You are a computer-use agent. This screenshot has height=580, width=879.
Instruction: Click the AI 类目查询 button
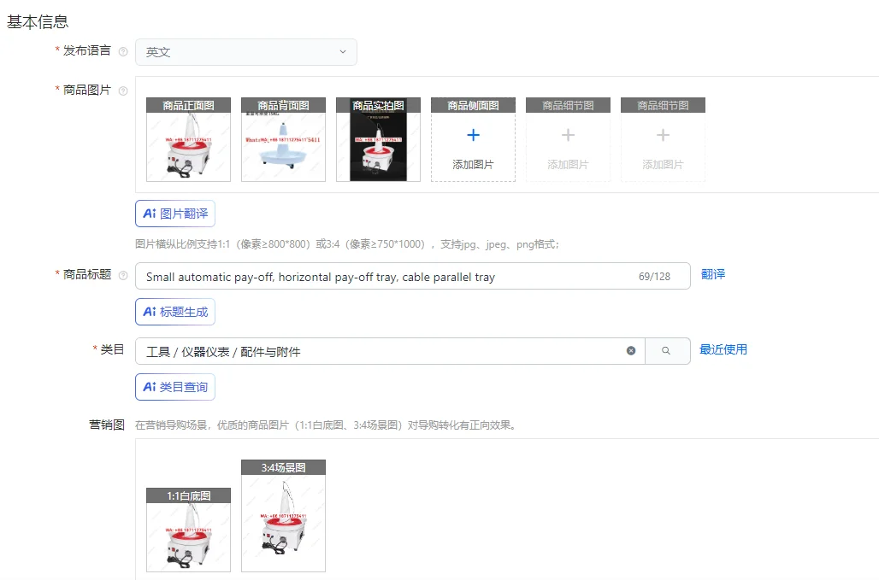[x=175, y=387]
